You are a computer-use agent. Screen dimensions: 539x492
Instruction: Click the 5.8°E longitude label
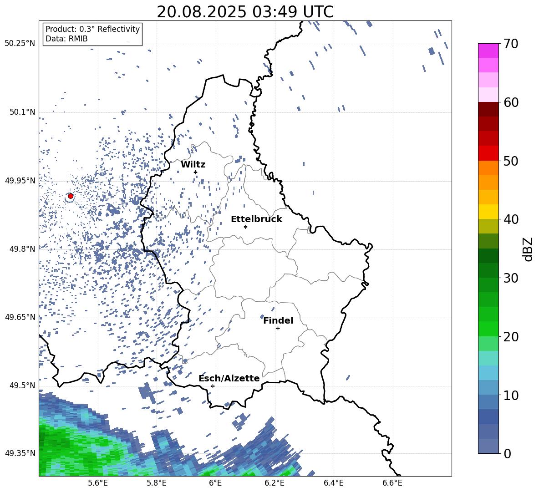point(157,483)
